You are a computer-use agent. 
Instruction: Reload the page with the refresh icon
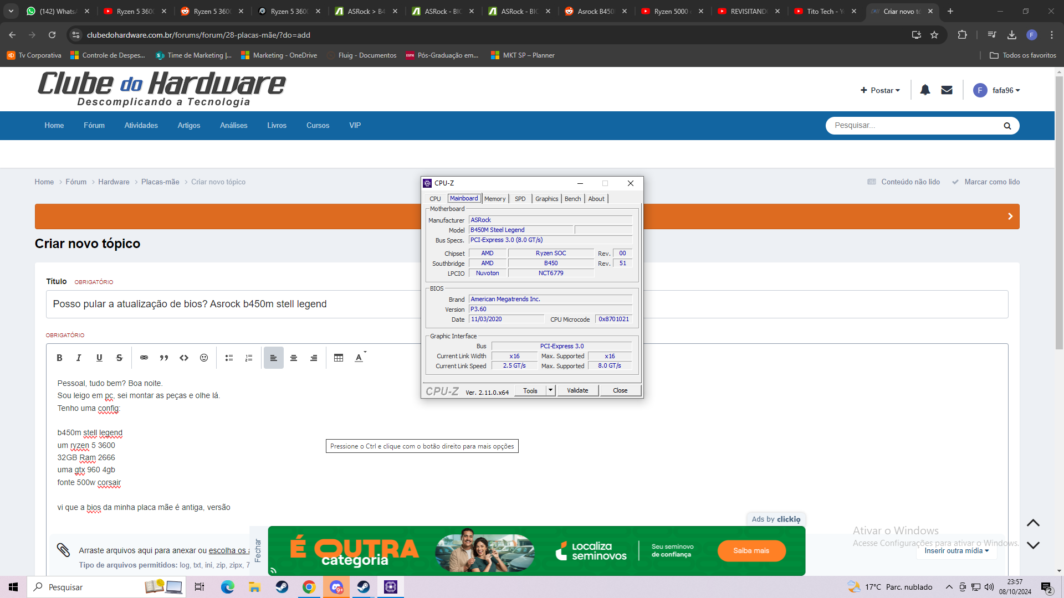[52, 35]
